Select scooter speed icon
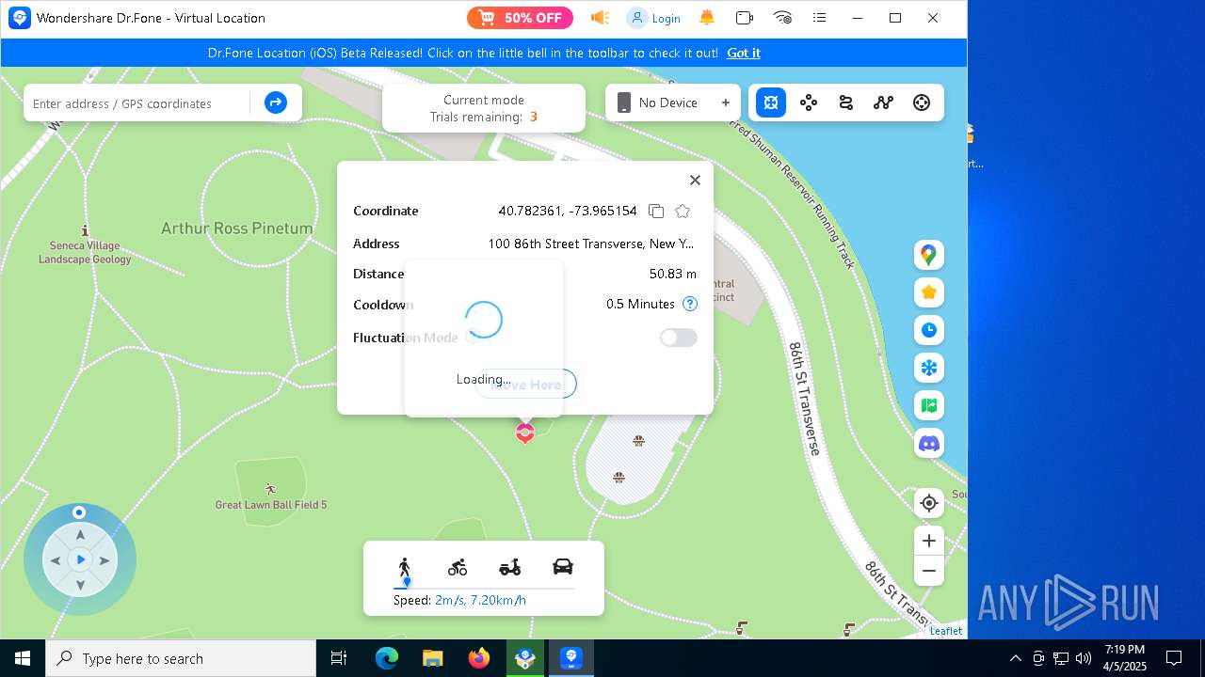This screenshot has width=1205, height=677. (x=510, y=567)
